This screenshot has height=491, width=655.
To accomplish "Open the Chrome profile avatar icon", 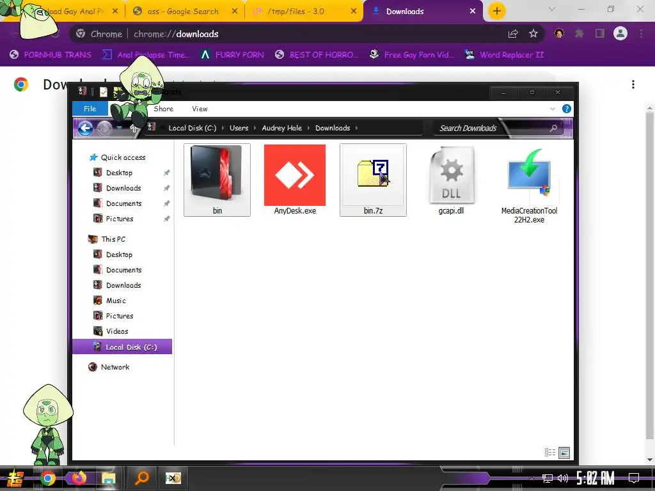I will (620, 33).
